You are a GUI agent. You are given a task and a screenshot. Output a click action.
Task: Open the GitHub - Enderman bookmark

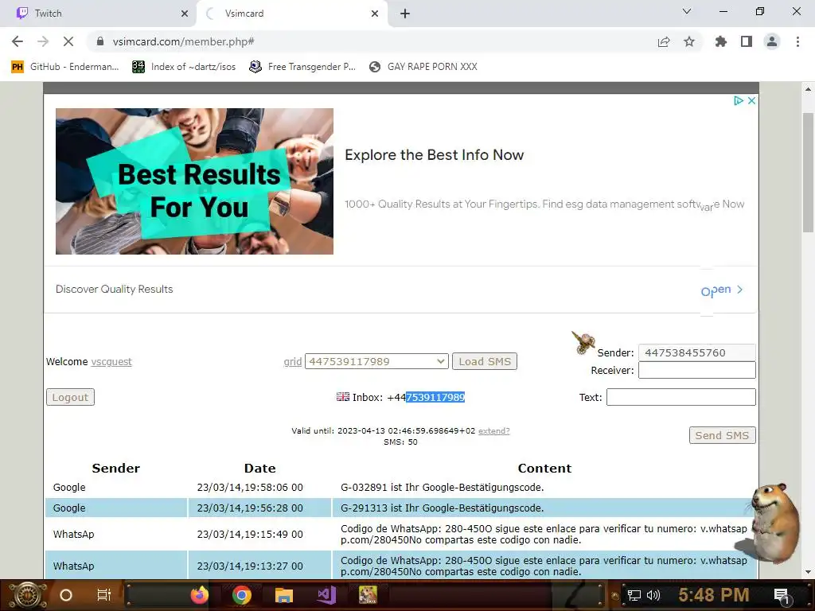coord(65,67)
